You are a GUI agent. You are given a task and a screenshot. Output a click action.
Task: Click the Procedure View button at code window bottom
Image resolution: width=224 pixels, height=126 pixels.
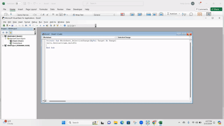pyautogui.click(x=43, y=101)
